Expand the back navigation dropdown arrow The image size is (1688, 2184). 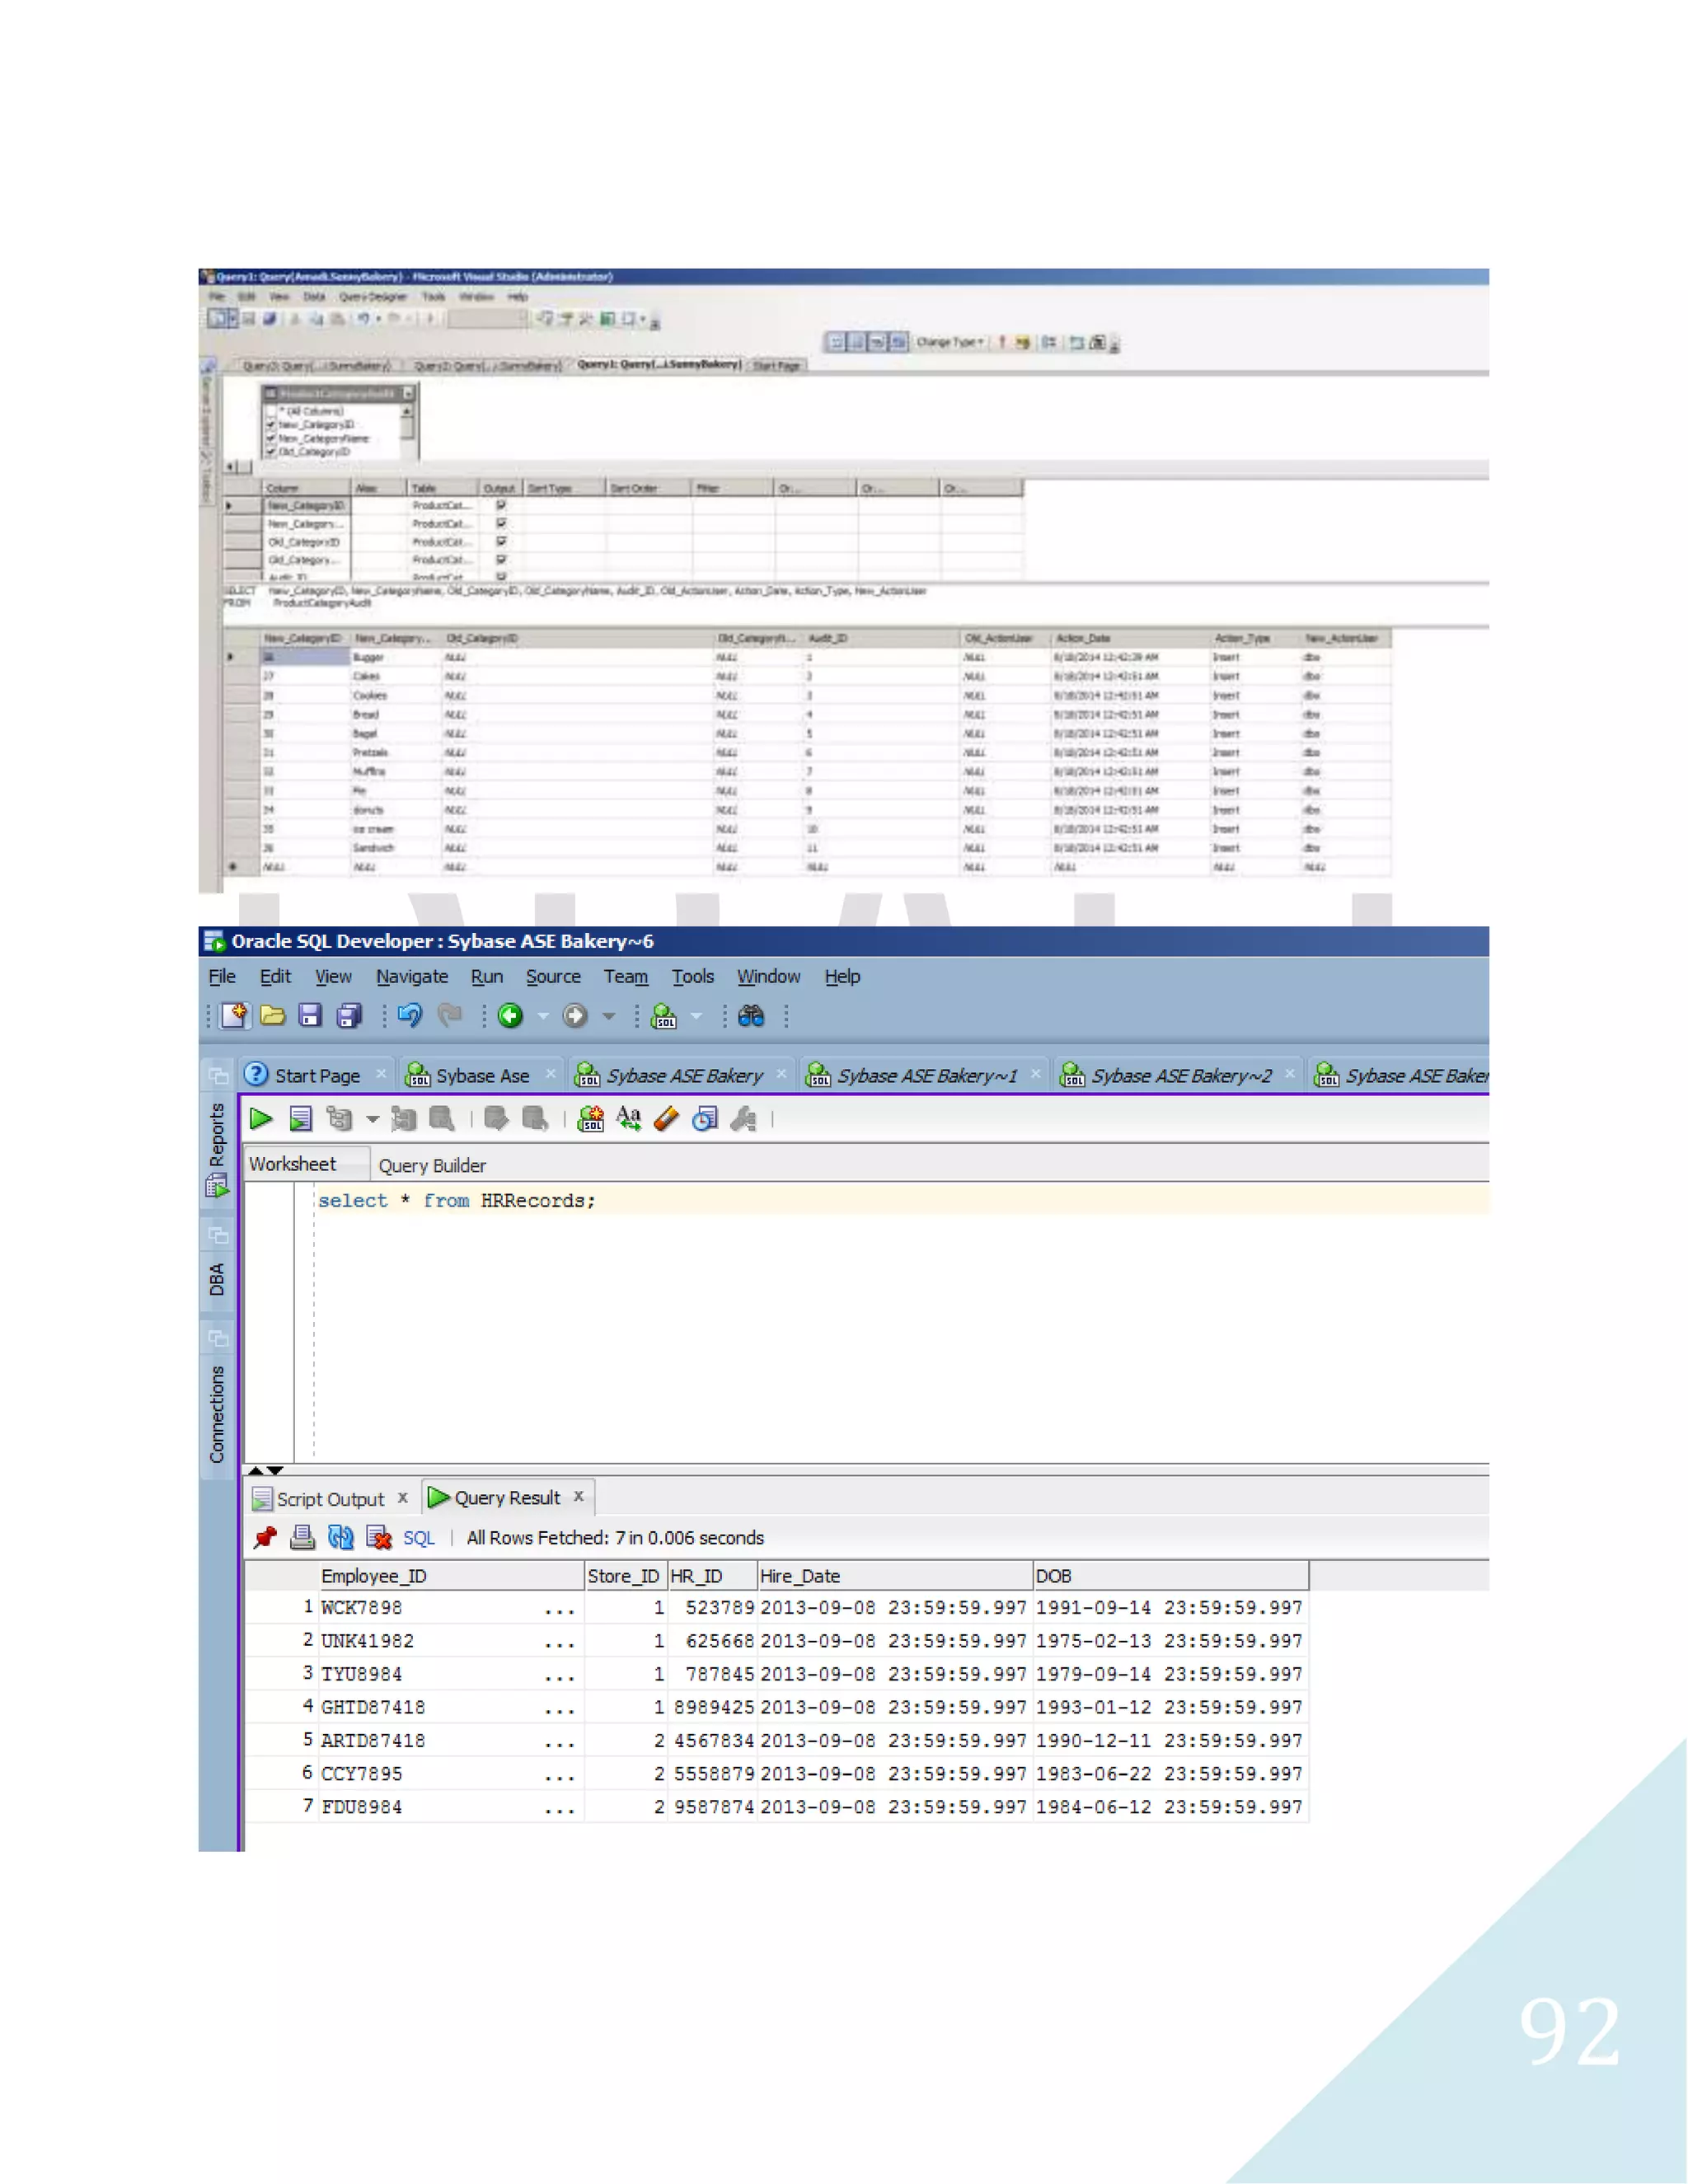click(544, 1016)
